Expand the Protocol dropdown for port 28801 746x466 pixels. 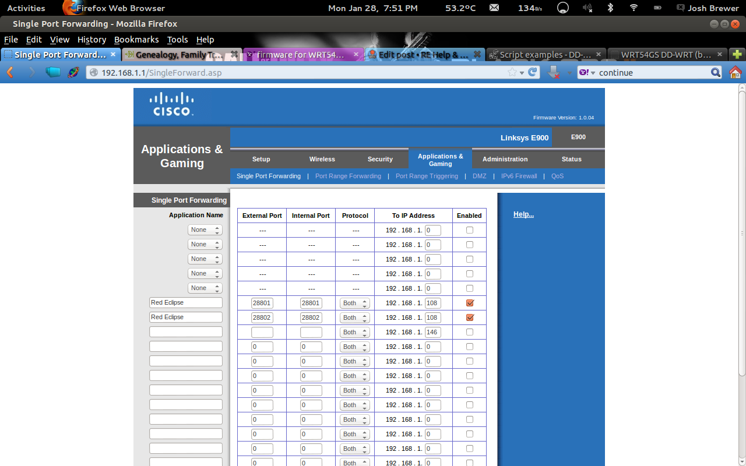click(355, 303)
